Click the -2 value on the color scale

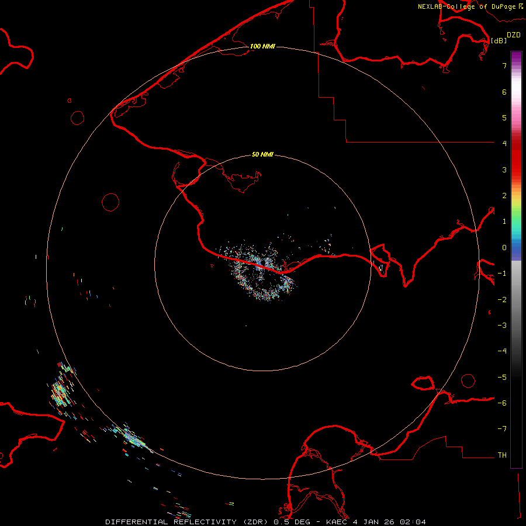[x=502, y=300]
